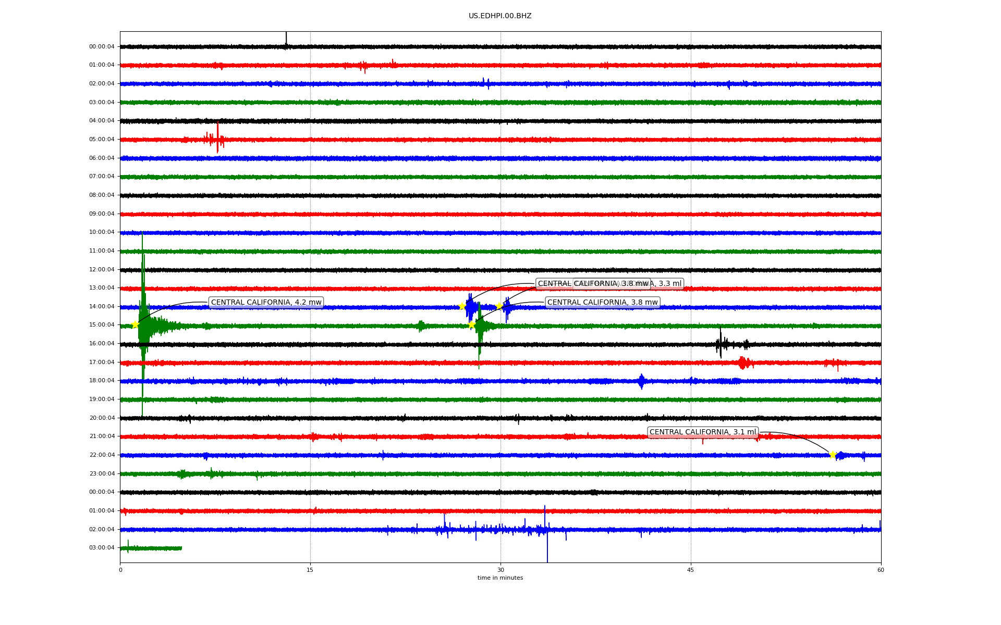Click the plot title US.EDHPI.00.BHZ
Image resolution: width=1001 pixels, height=625 pixels.
click(499, 16)
